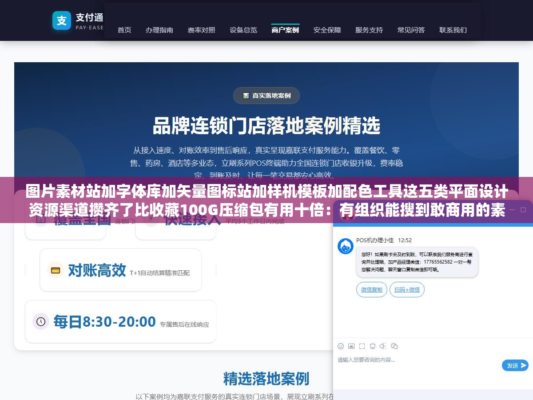Image resolution: width=533 pixels, height=400 pixels.
Task: Toggle chat sound speaker icon
Action: point(383,346)
